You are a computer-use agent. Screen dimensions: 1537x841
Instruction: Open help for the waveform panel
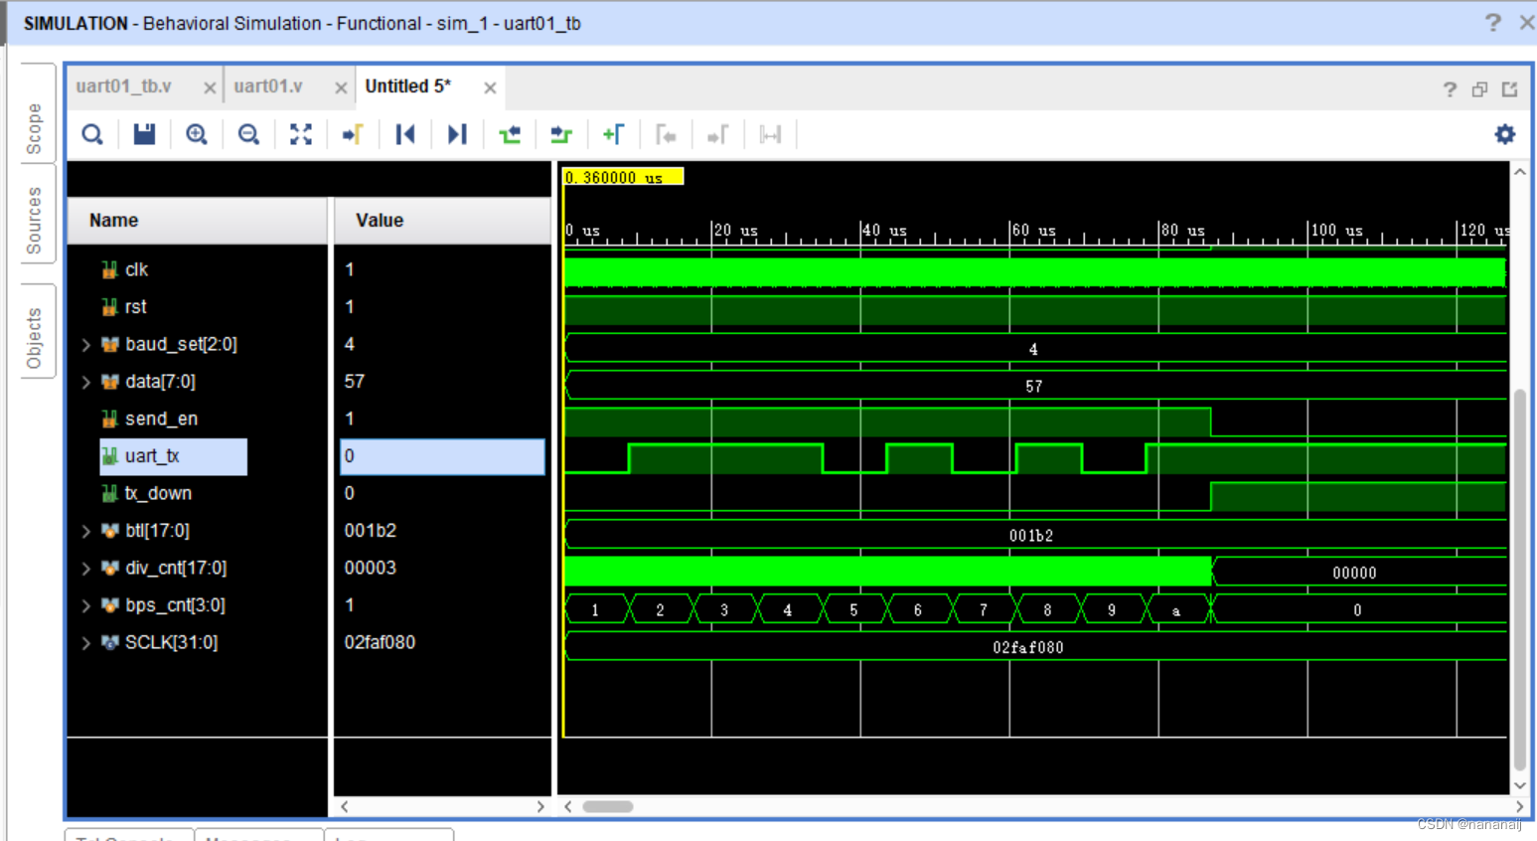click(x=1450, y=89)
